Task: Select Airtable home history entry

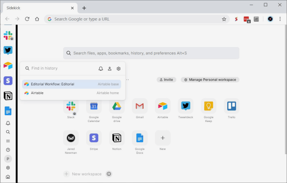Action: pyautogui.click(x=72, y=93)
